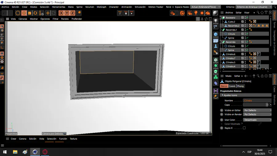
Task: Toggle X axis lock button
Action: pyautogui.click(x=61, y=13)
